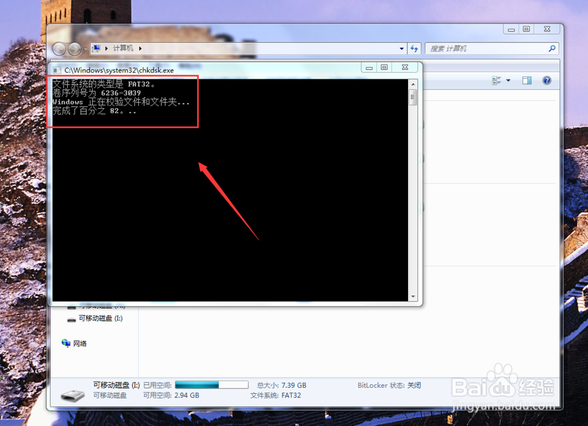Click the chkdsk console scroll down arrow
This screenshot has height=426, width=588.
pos(413,296)
